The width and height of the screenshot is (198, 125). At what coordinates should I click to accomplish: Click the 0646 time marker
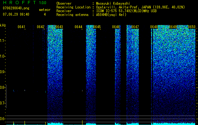[x=116, y=27]
